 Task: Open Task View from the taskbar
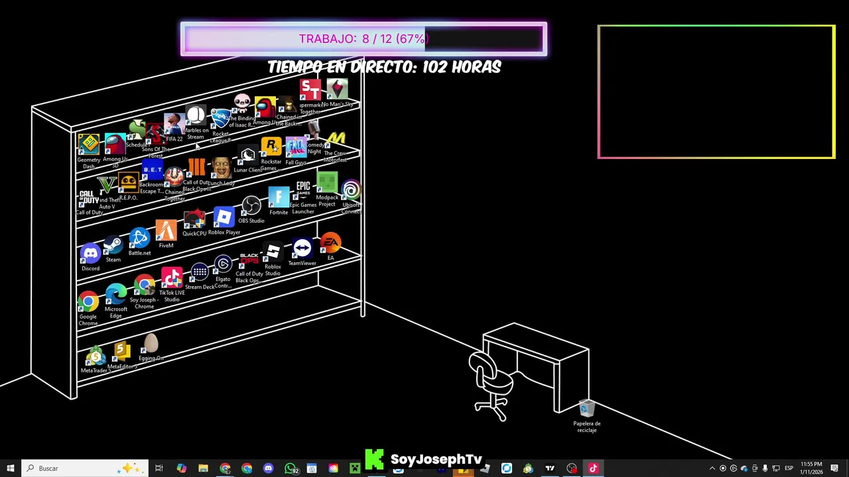pos(159,468)
